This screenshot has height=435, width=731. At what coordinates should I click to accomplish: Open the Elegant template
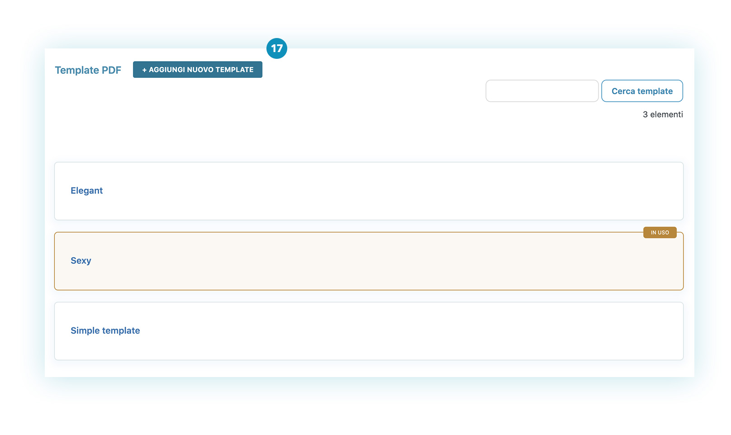[86, 191]
